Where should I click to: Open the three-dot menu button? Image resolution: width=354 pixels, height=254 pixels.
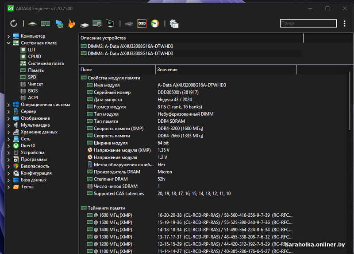tap(345, 23)
